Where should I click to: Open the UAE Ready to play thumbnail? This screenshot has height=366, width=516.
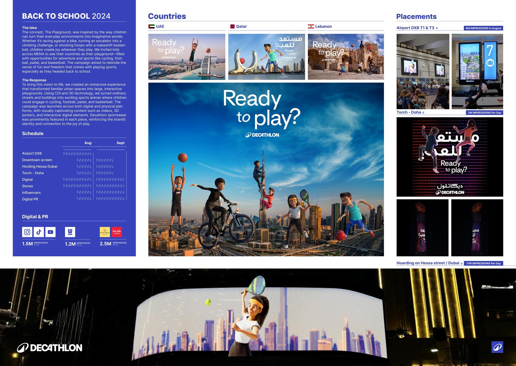(x=187, y=57)
